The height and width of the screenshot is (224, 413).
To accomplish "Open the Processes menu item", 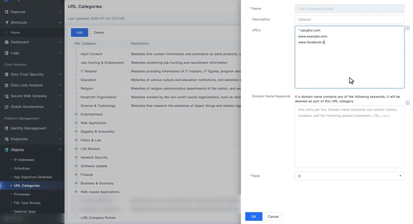I will 22,194.
